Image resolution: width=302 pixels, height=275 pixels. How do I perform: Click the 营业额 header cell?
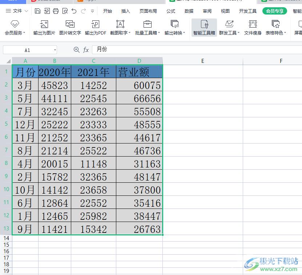tap(140, 72)
